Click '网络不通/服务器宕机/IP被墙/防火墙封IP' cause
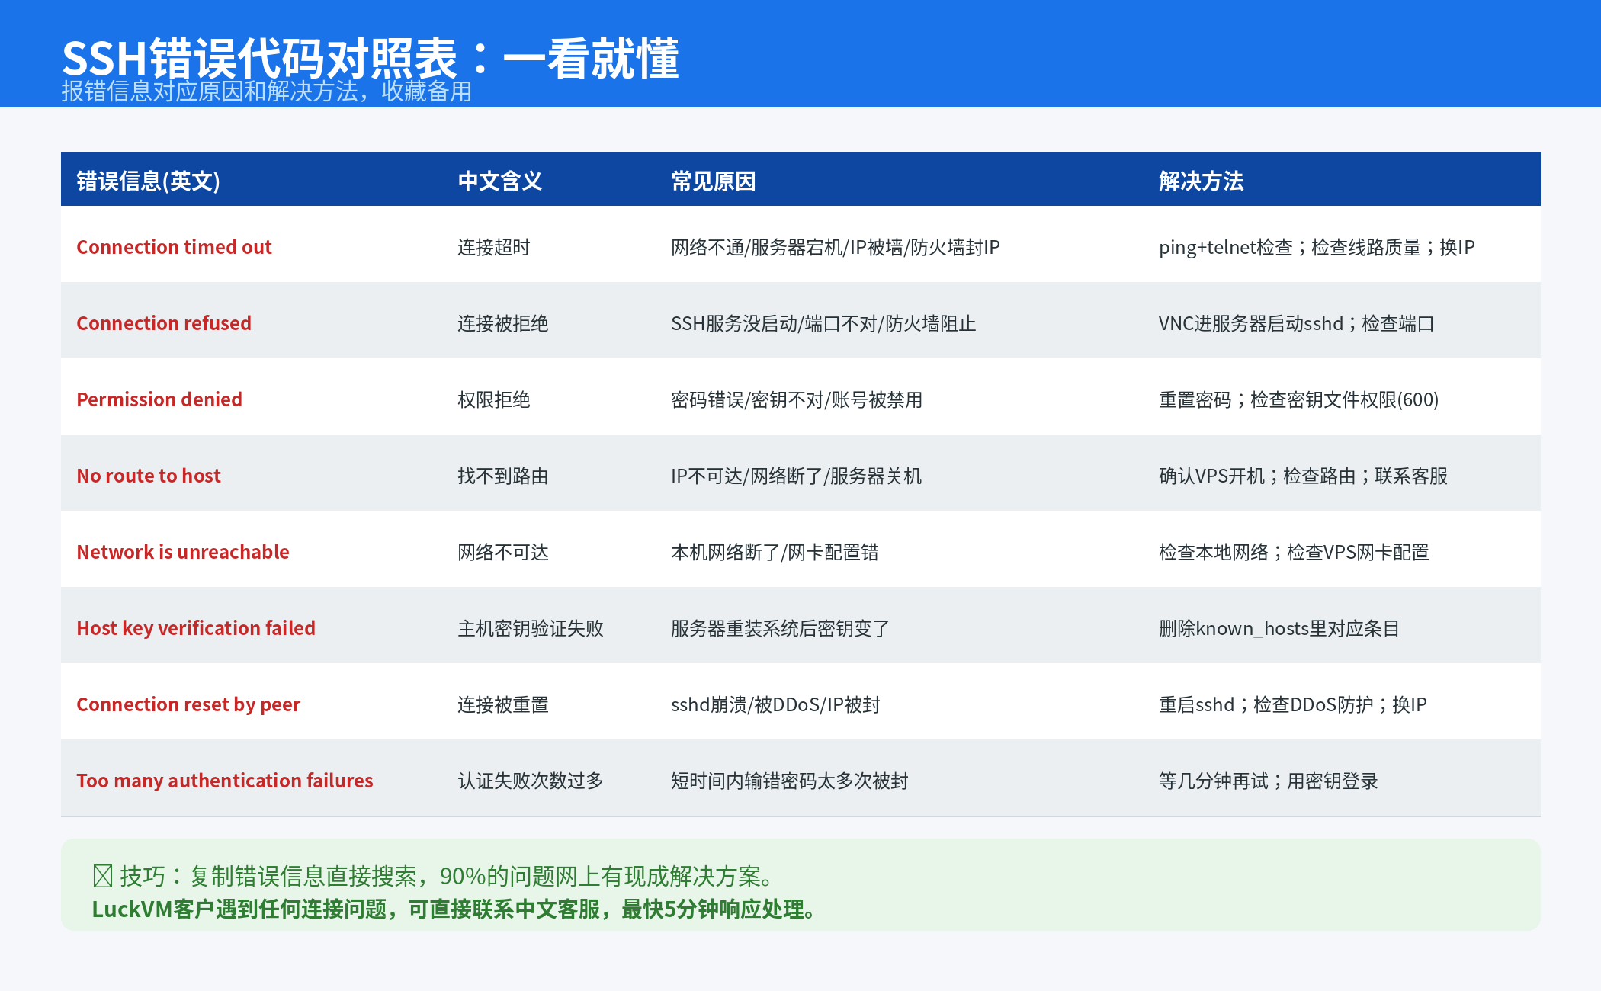The height and width of the screenshot is (991, 1601). click(836, 247)
